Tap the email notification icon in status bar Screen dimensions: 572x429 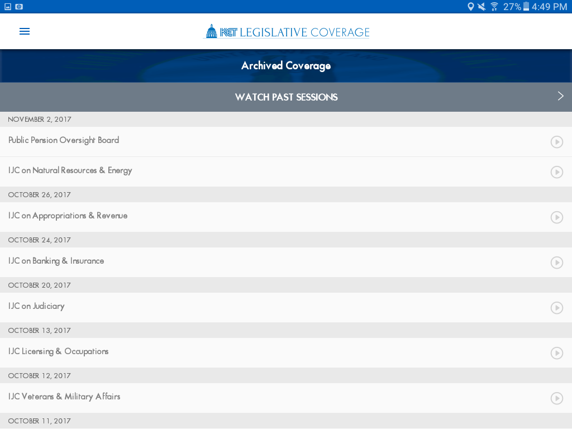[x=19, y=7]
